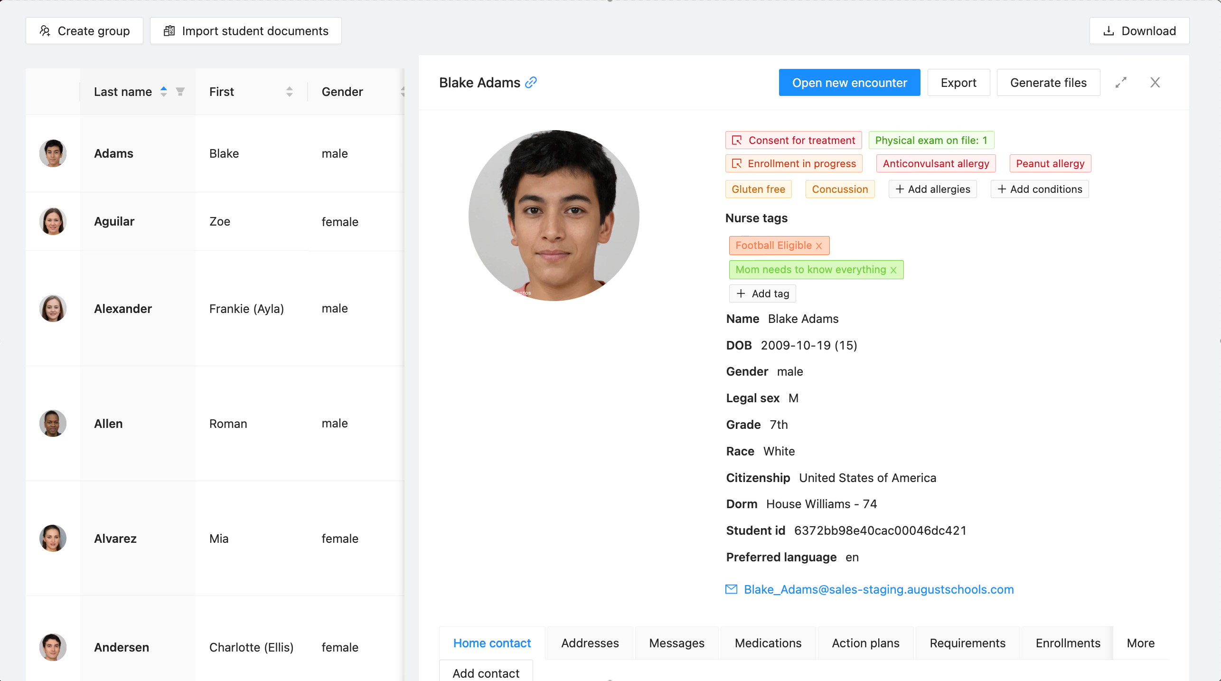Open new encounter for Blake Adams
1221x681 pixels.
(x=849, y=83)
